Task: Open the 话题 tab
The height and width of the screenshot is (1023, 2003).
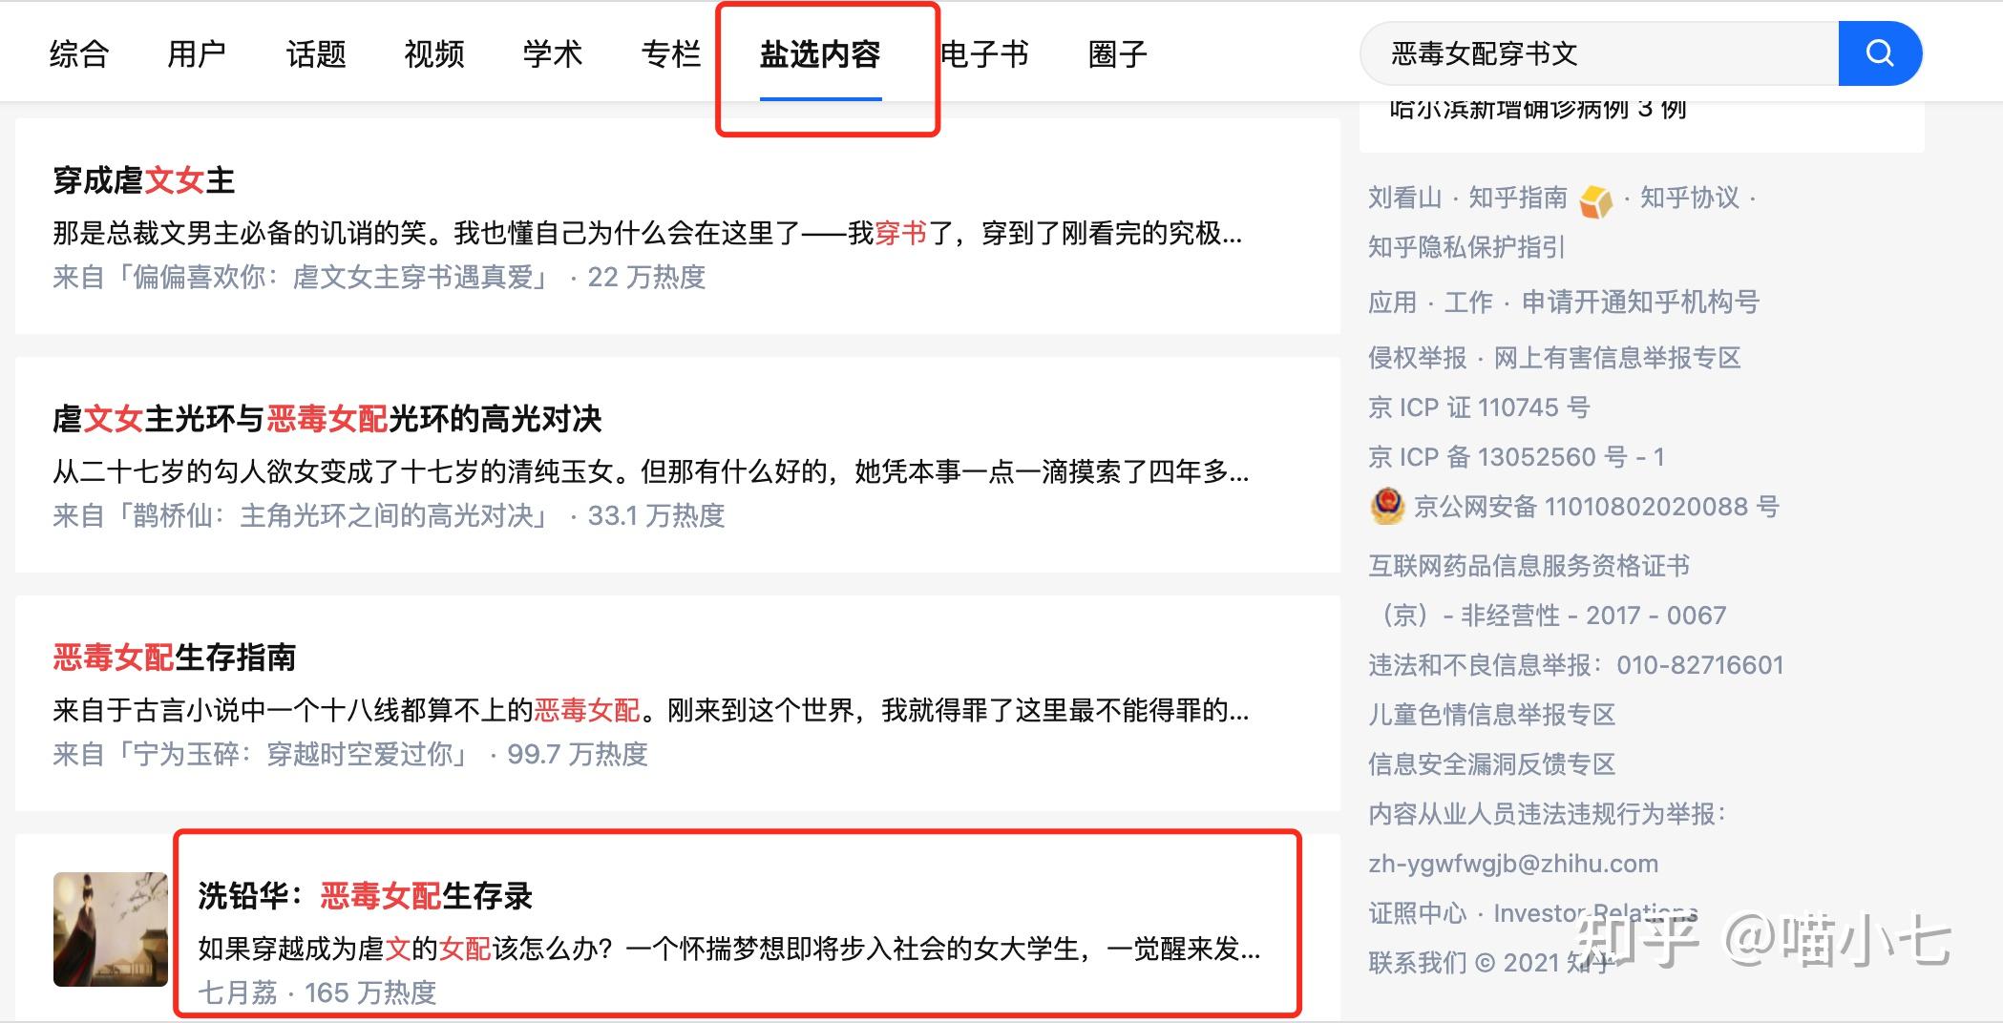Action: pos(316,53)
